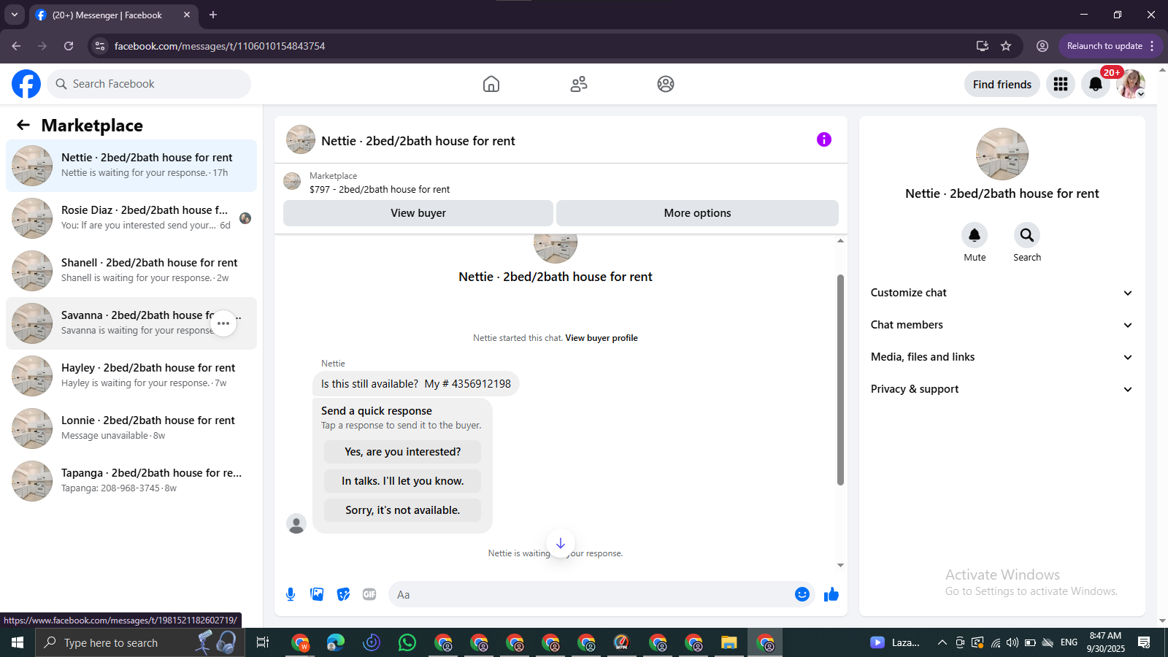Expand Media, files and links section
Image resolution: width=1168 pixels, height=657 pixels.
click(x=1002, y=357)
